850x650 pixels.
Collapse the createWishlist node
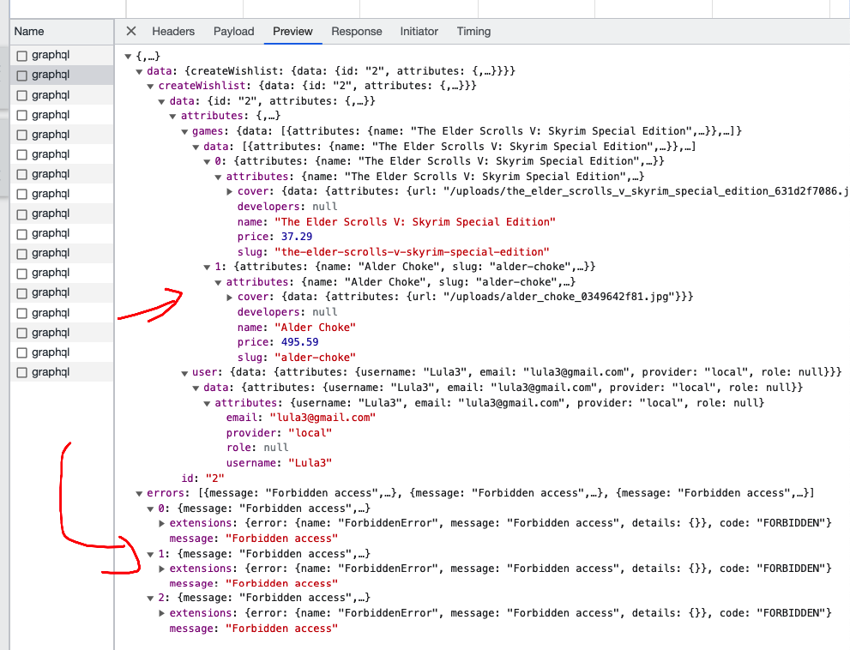coord(150,85)
